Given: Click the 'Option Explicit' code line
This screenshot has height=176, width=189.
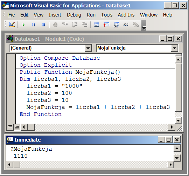Looking at the screenshot, I should click(x=46, y=65).
